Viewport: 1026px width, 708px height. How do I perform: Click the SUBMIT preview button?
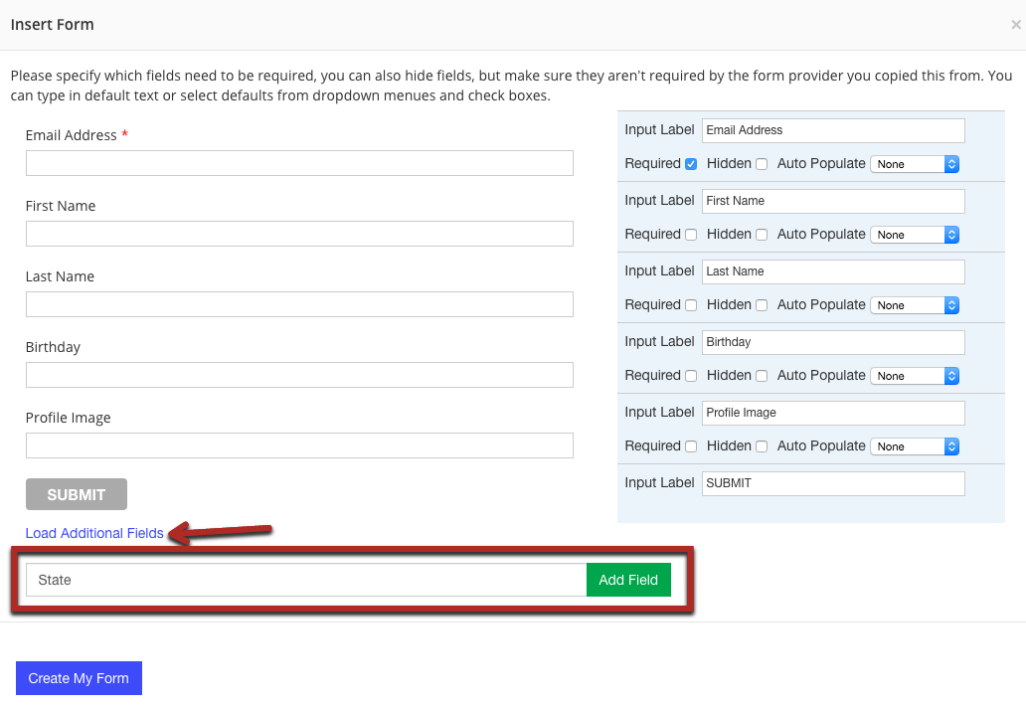(76, 494)
